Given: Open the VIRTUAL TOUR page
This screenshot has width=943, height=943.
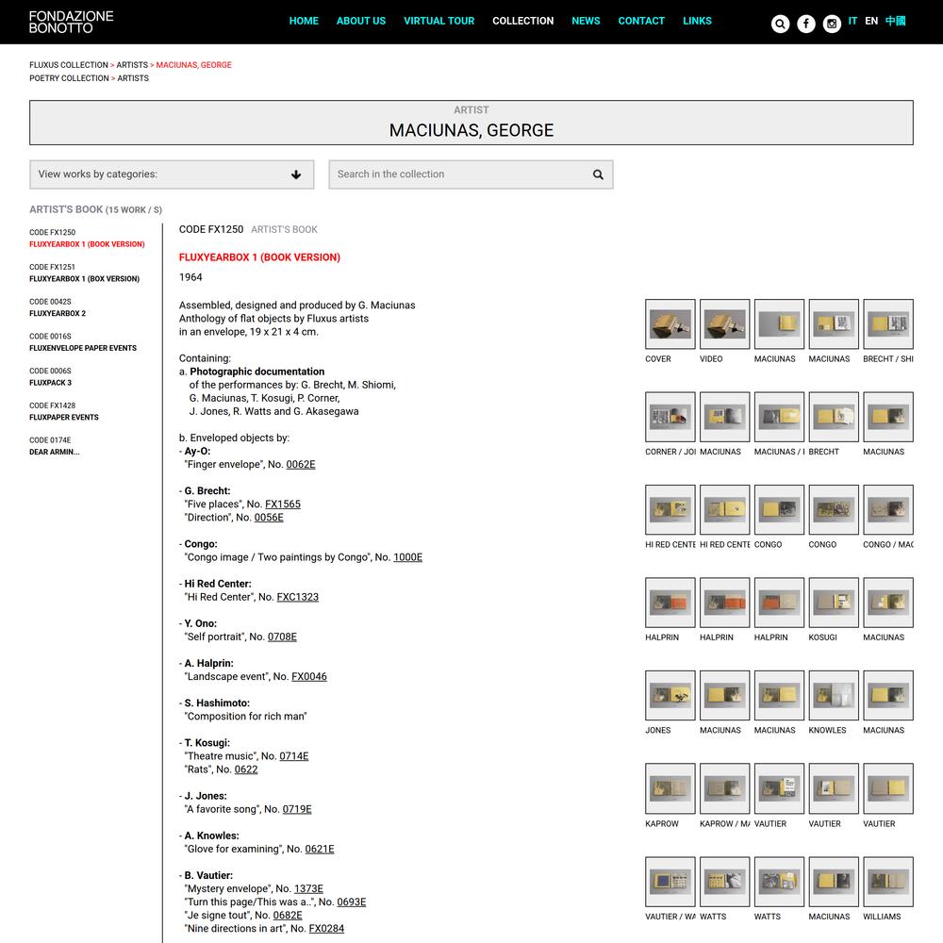Looking at the screenshot, I should (x=439, y=21).
